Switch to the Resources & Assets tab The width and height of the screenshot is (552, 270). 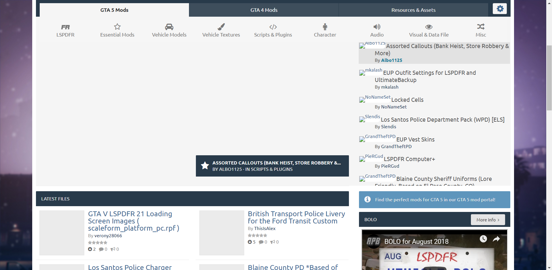(x=413, y=10)
